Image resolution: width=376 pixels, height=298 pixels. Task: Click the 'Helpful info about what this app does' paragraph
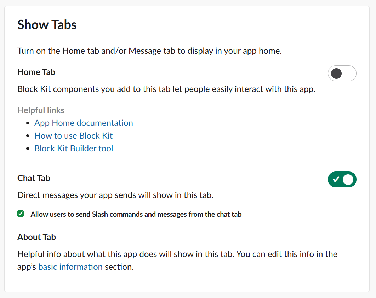tap(177, 254)
